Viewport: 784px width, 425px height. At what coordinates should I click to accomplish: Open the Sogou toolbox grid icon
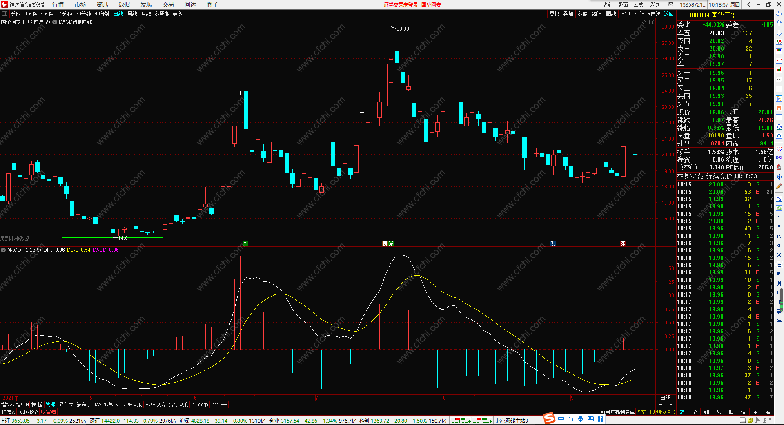601,419
